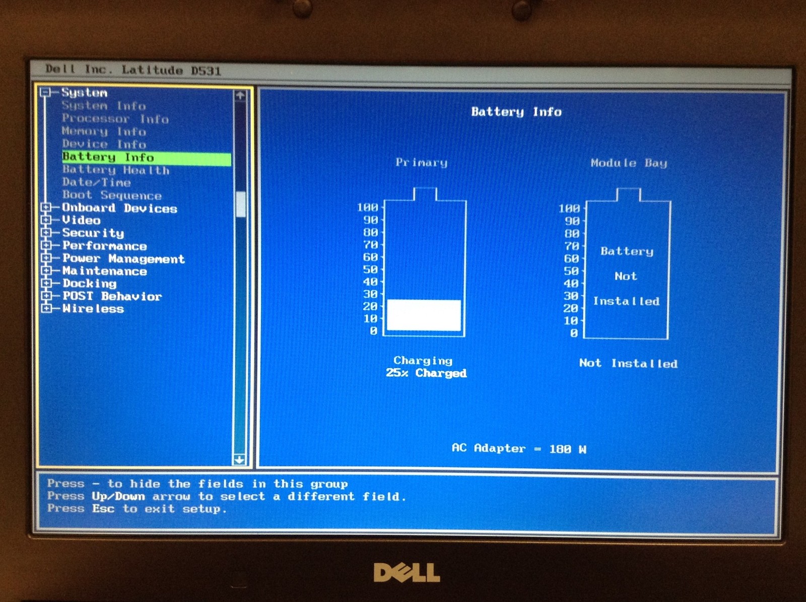Select Video label in tree
Screen dimensions: 806x602
tap(81, 220)
